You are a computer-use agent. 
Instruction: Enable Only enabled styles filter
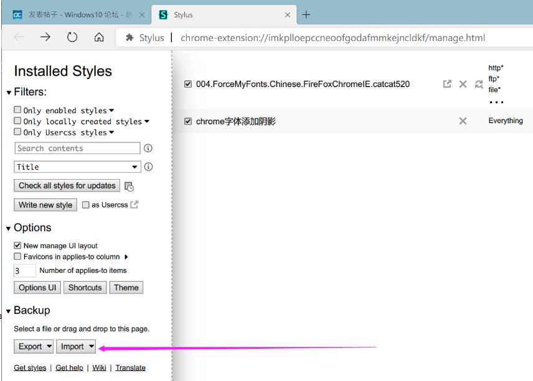click(18, 110)
